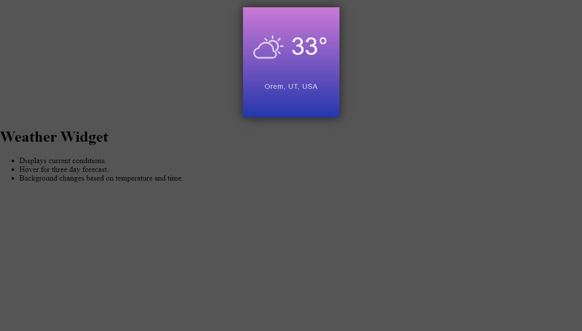This screenshot has height=331, width=582.
Task: Click the cloud shape in the weather icon
Action: pos(264,51)
